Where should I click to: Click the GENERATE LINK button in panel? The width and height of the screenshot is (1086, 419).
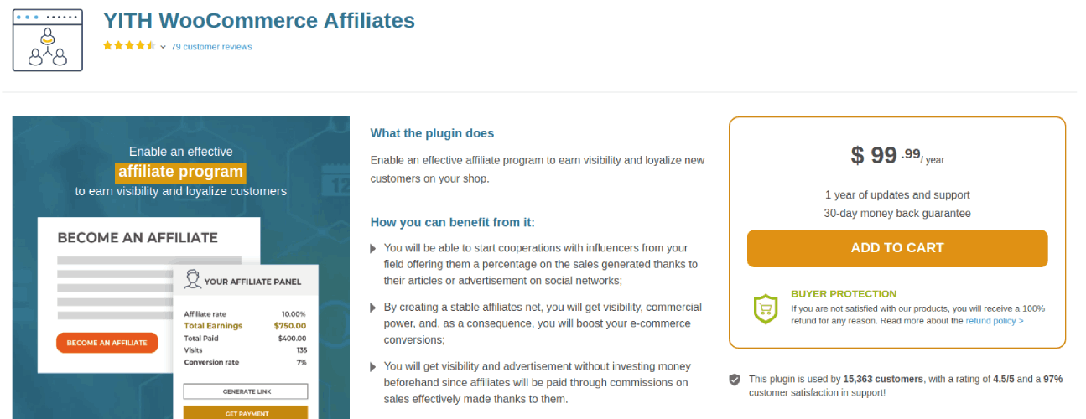coord(246,391)
